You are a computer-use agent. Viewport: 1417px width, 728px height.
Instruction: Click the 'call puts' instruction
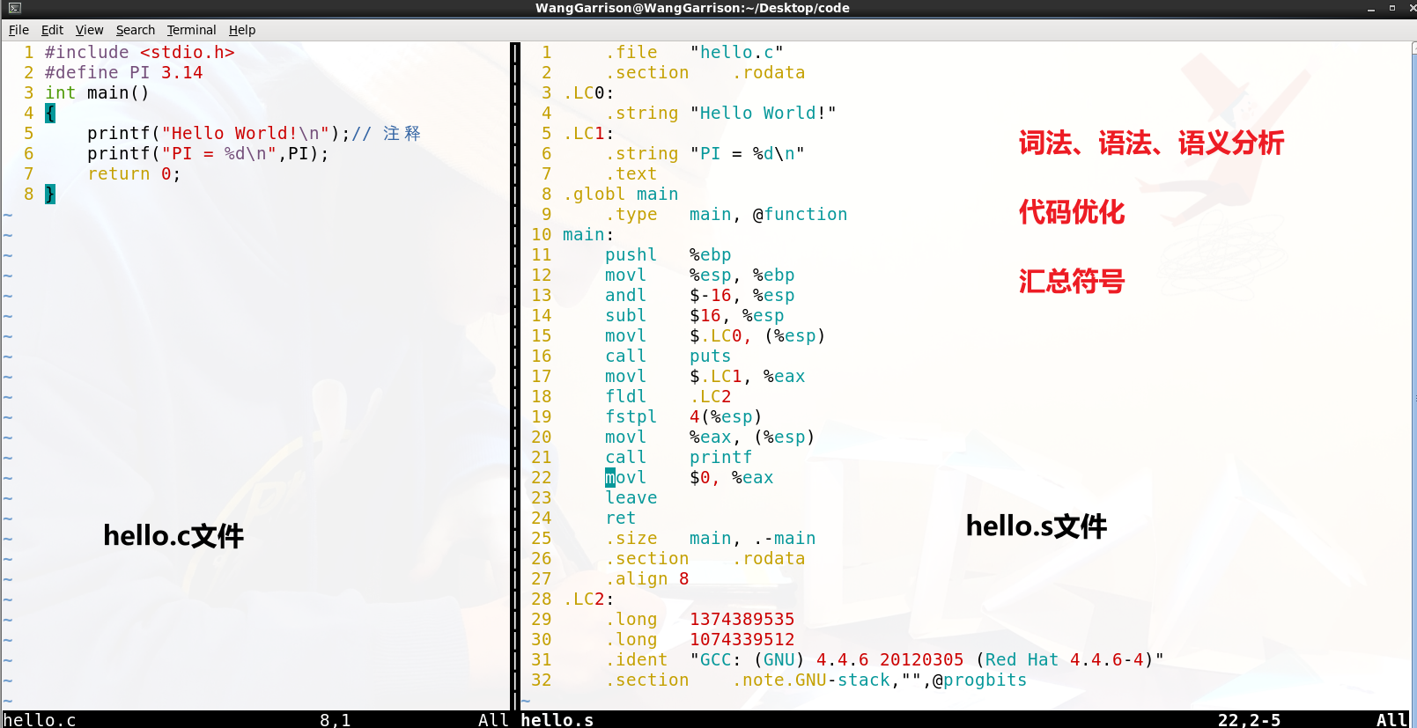point(668,356)
